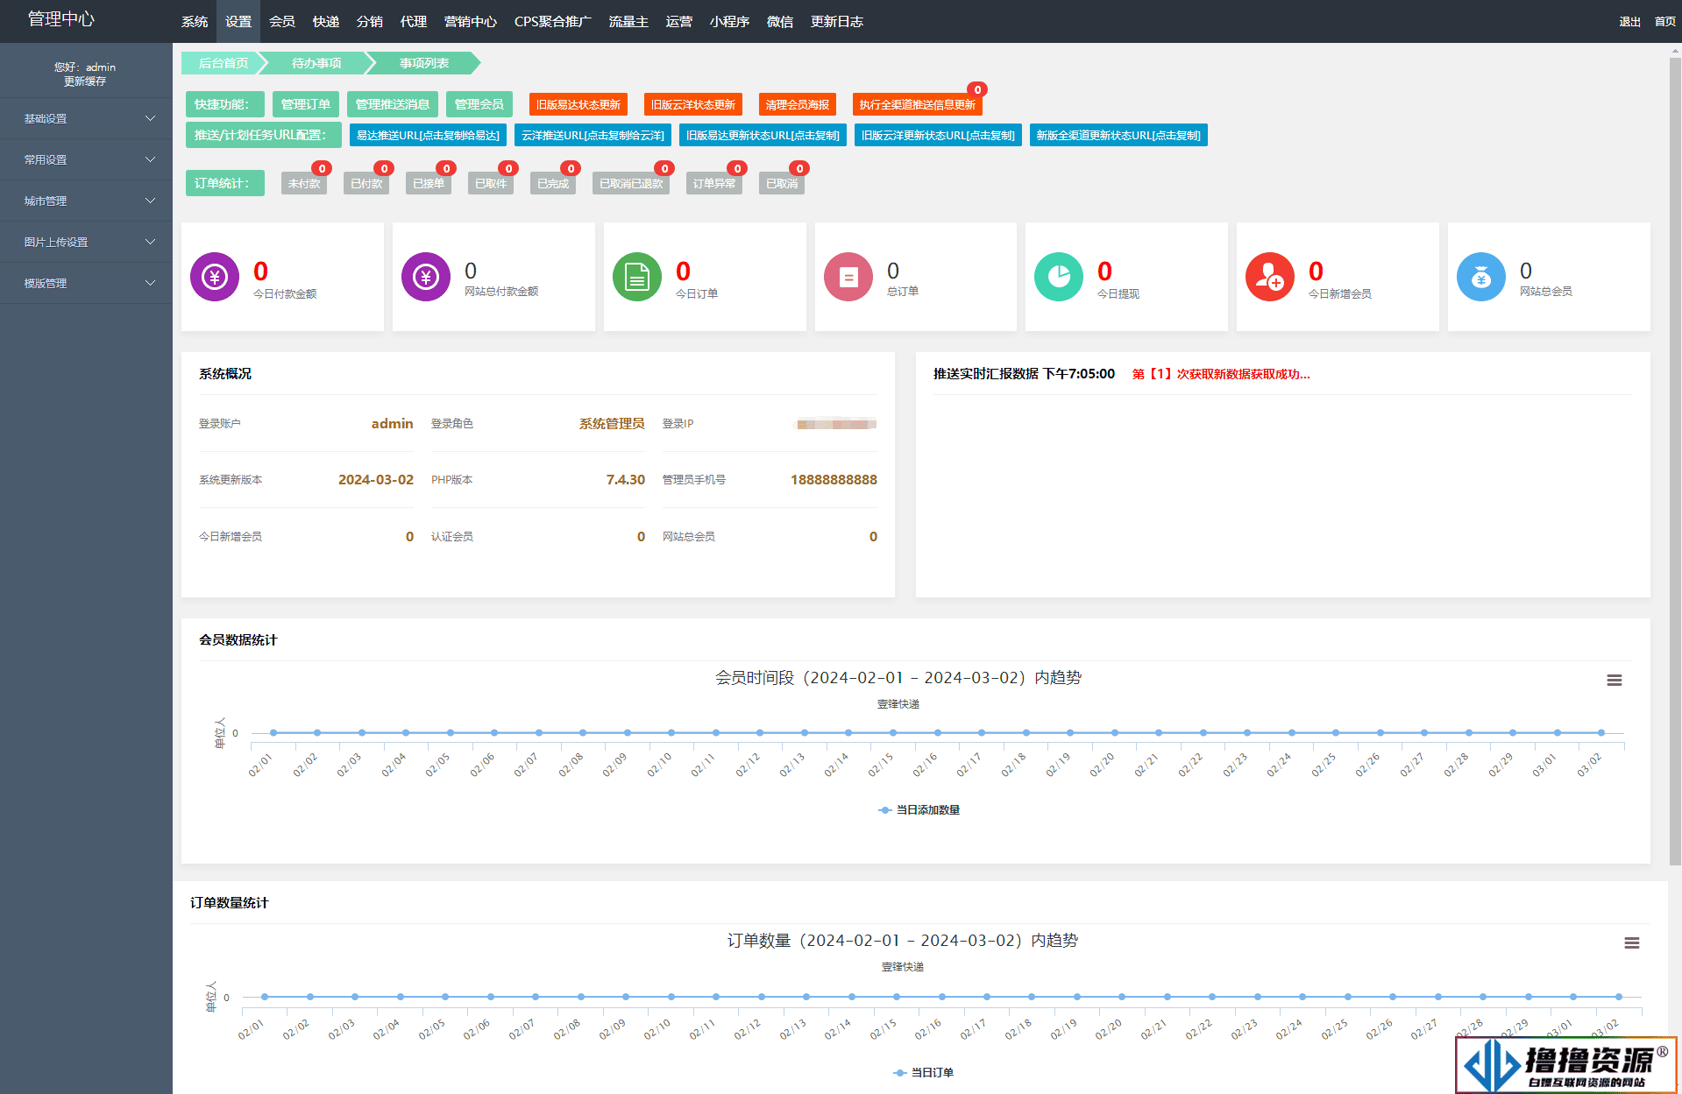1682x1094 pixels.
Task: Open the 代理 top menu
Action: pos(414,21)
